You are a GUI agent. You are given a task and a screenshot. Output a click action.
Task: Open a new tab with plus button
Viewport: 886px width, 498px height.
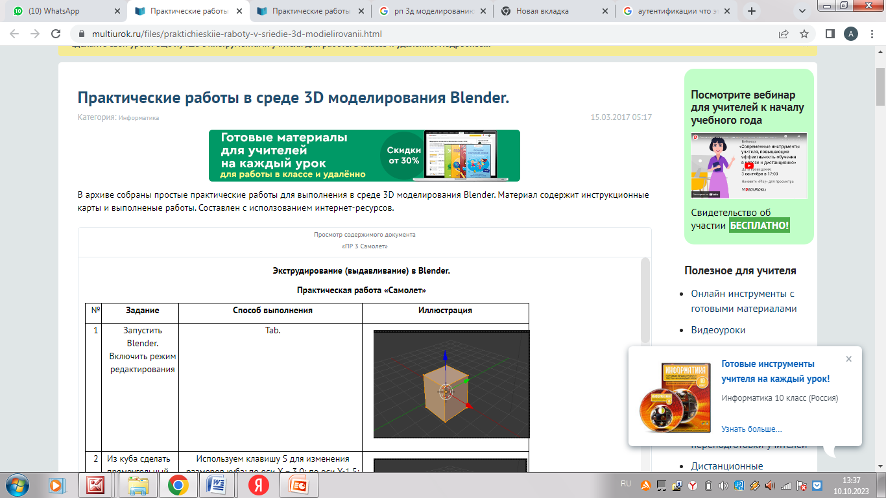click(x=752, y=11)
